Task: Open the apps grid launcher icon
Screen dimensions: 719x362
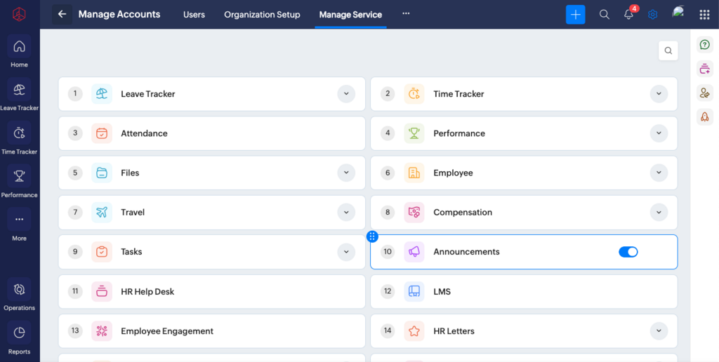Action: click(704, 15)
